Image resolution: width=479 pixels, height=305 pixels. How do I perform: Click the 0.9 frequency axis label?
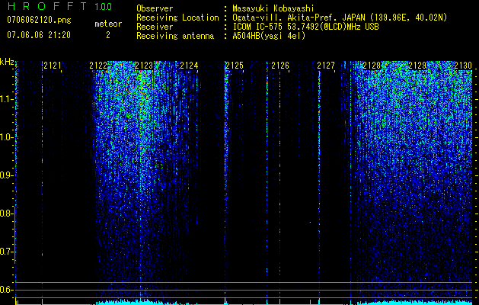pyautogui.click(x=6, y=175)
